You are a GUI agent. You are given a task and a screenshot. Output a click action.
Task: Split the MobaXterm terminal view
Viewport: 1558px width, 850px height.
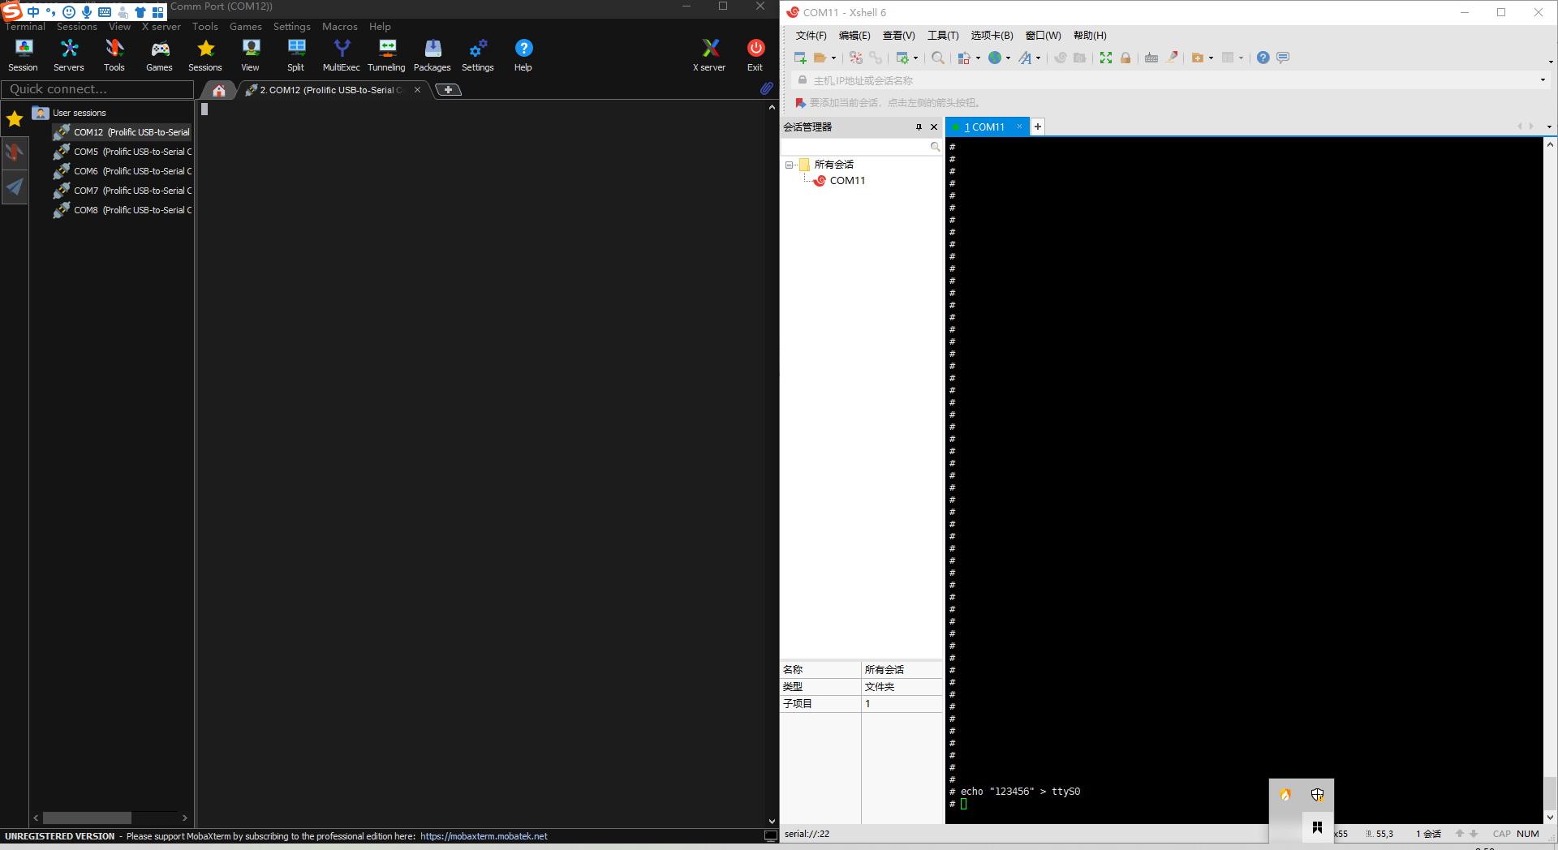[x=295, y=54]
